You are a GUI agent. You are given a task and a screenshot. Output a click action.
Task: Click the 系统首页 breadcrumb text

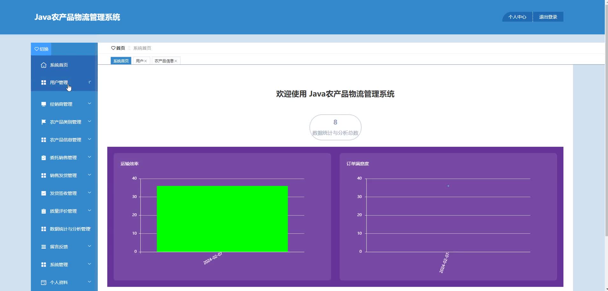click(142, 48)
